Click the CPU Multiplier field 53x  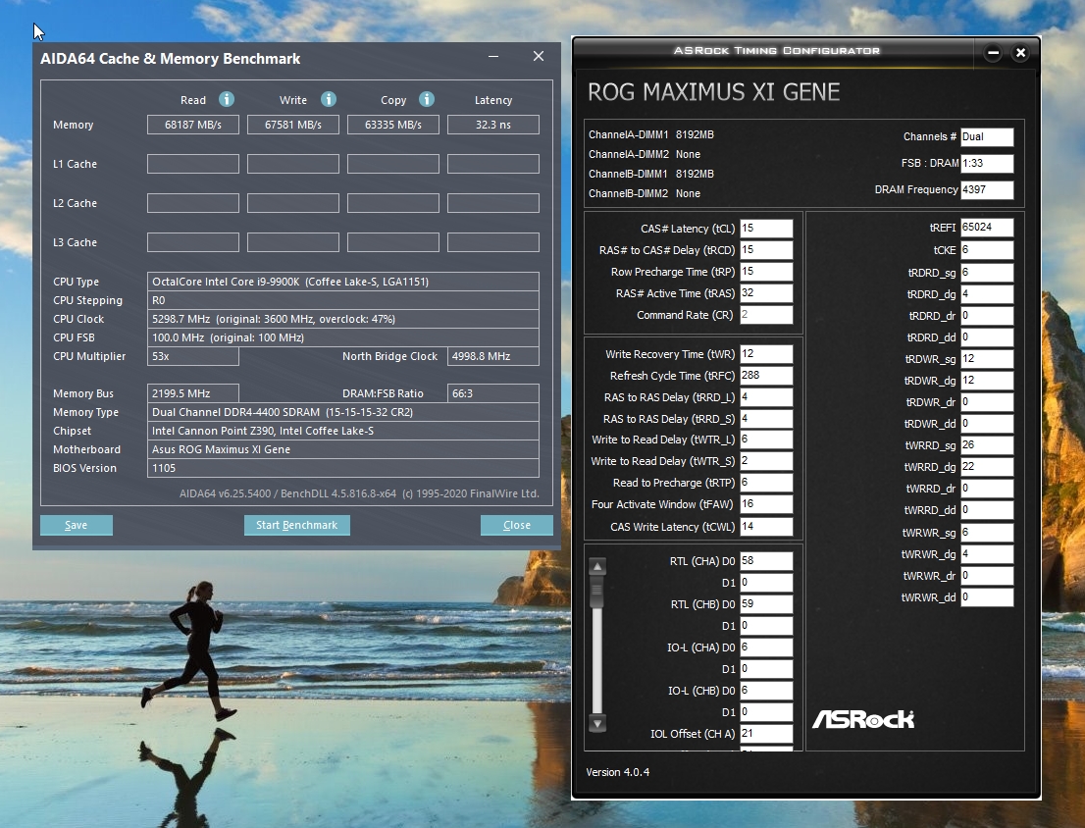click(x=193, y=356)
